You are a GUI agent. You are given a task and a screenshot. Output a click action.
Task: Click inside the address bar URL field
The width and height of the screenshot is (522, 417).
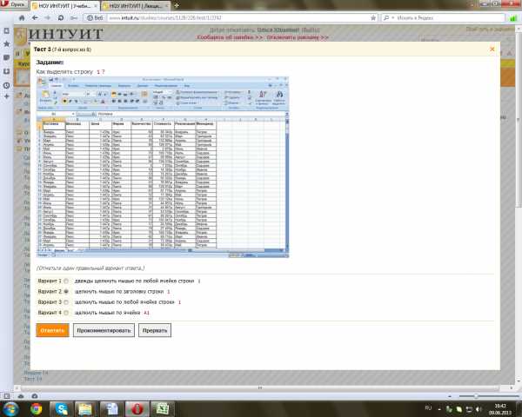(x=238, y=17)
